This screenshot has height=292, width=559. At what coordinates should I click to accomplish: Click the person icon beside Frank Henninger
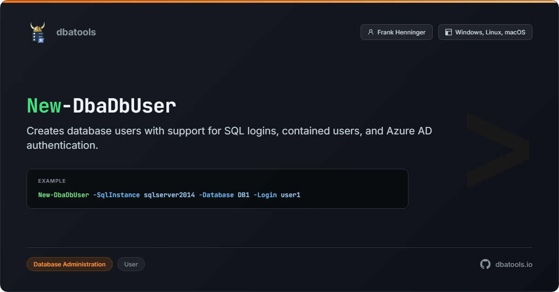click(x=371, y=32)
